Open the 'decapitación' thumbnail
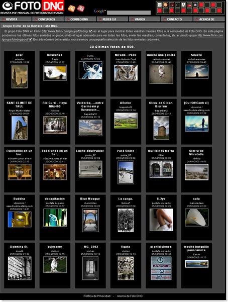Viewport: 228px width, 302px height. (55, 218)
